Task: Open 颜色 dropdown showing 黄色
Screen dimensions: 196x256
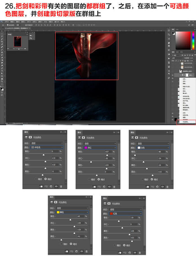Action: [72, 212]
